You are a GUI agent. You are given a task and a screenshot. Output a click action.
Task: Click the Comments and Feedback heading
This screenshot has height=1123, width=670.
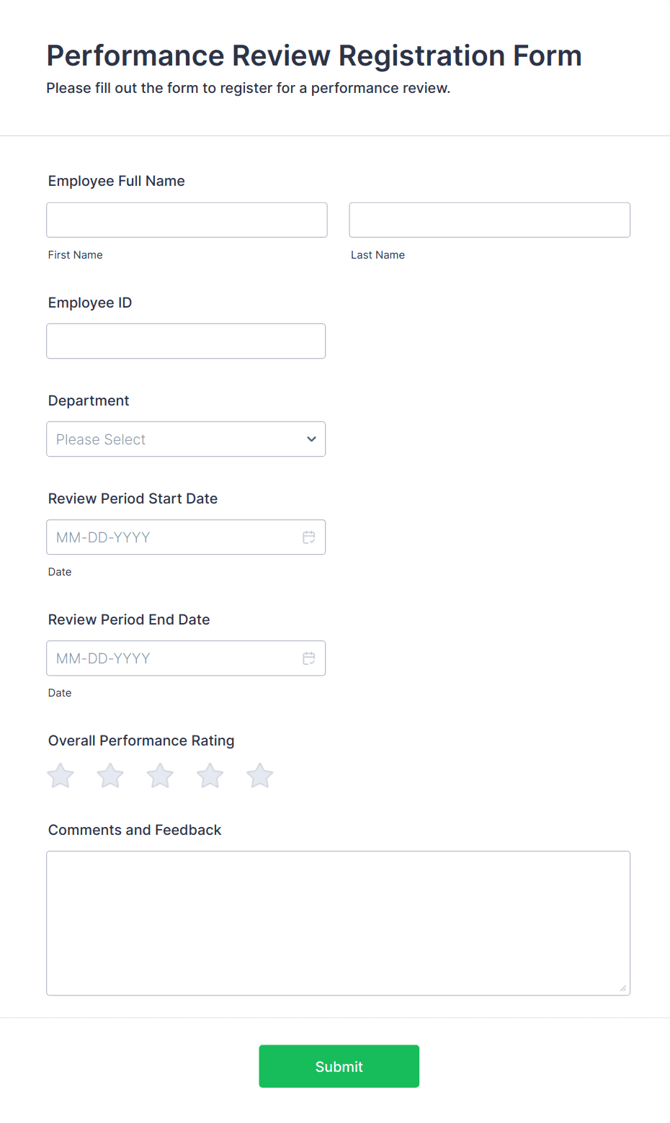coord(135,830)
